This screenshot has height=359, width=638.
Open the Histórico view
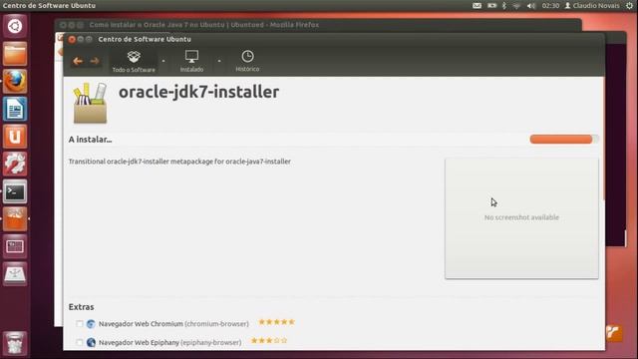pyautogui.click(x=247, y=61)
